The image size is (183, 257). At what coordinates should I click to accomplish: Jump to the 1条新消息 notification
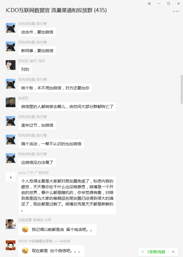pyautogui.click(x=156, y=252)
